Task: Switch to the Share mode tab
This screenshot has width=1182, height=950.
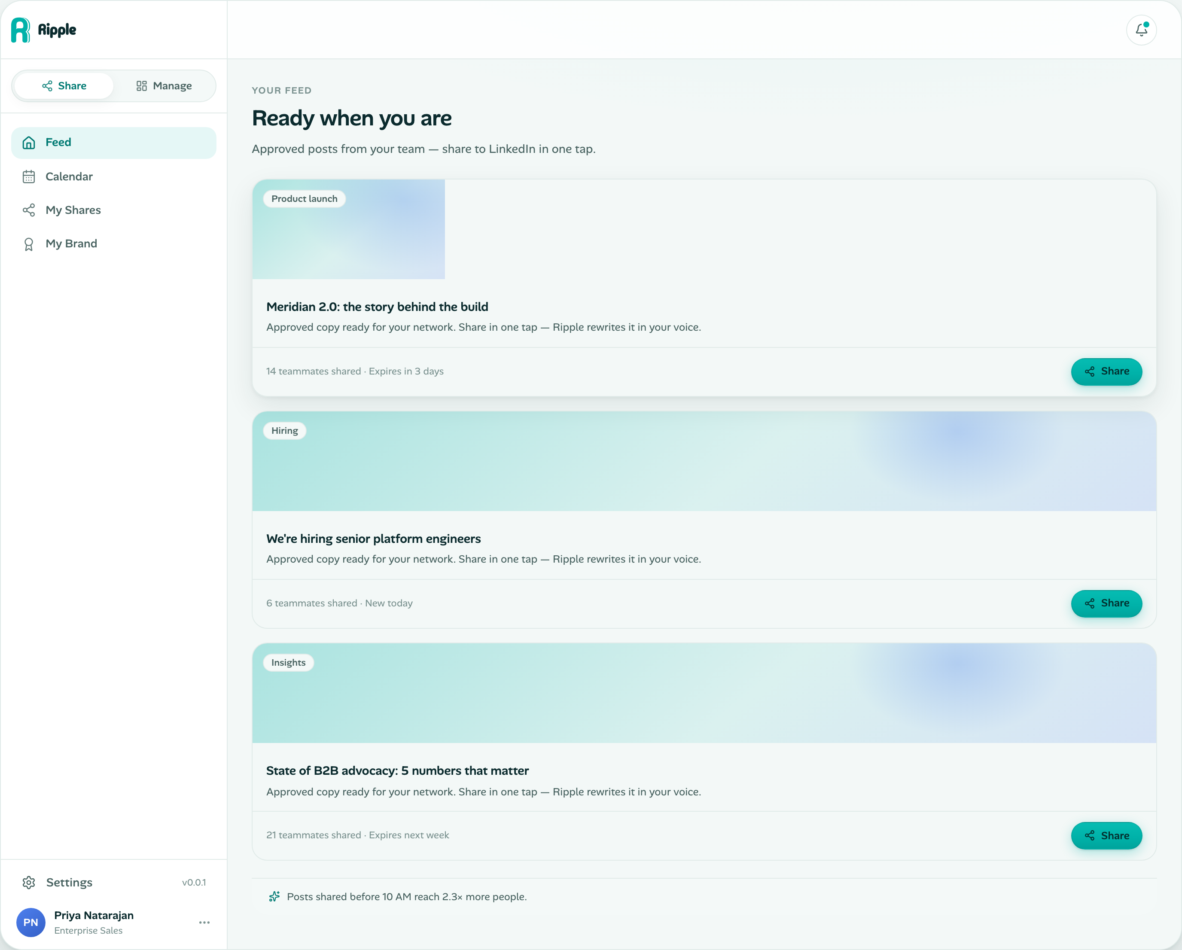Action: [x=64, y=86]
